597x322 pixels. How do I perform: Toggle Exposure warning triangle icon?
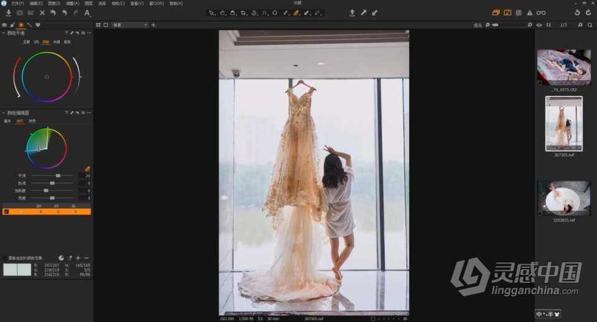(x=530, y=13)
